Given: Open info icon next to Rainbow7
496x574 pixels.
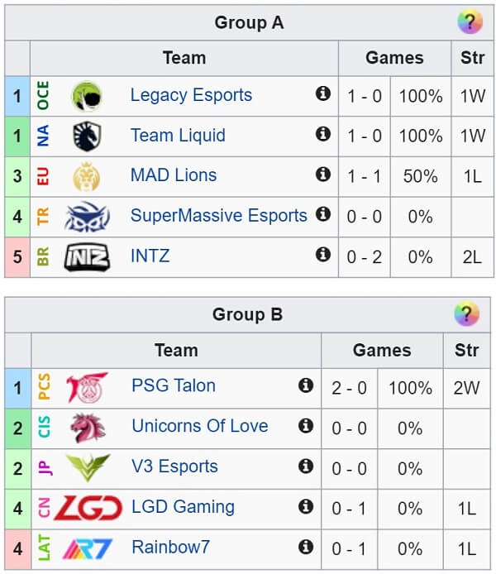Looking at the screenshot, I should tap(306, 547).
